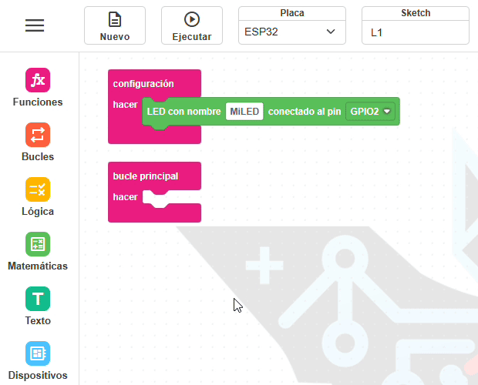The height and width of the screenshot is (385, 478).
Task: Open the Matemáticas category icon
Action: point(38,244)
